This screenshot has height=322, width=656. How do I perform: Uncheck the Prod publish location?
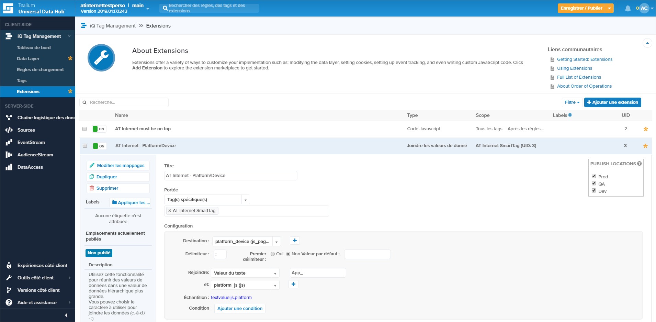point(594,176)
